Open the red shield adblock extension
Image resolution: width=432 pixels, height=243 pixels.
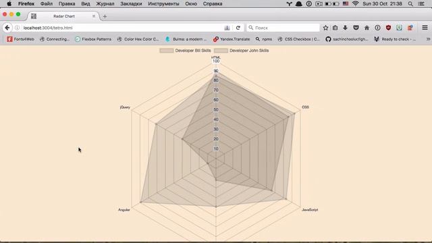(x=389, y=28)
